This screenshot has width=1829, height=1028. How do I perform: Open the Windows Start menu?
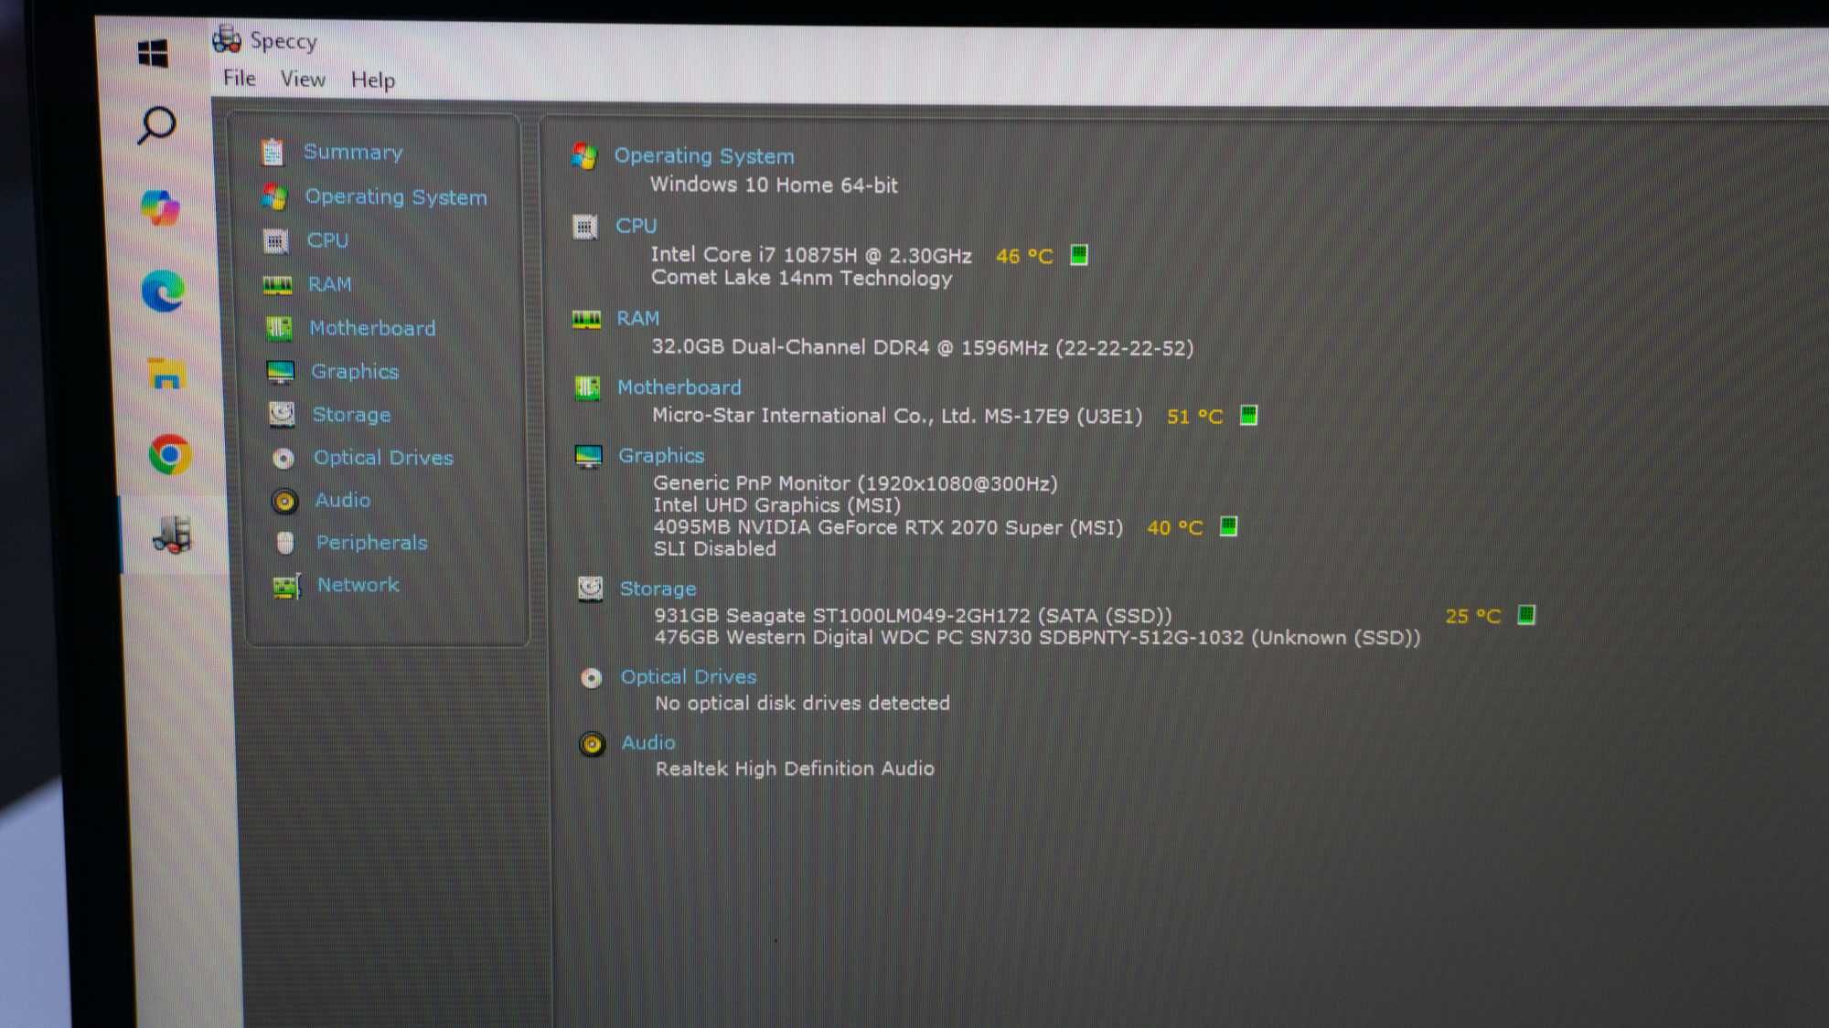click(x=153, y=53)
